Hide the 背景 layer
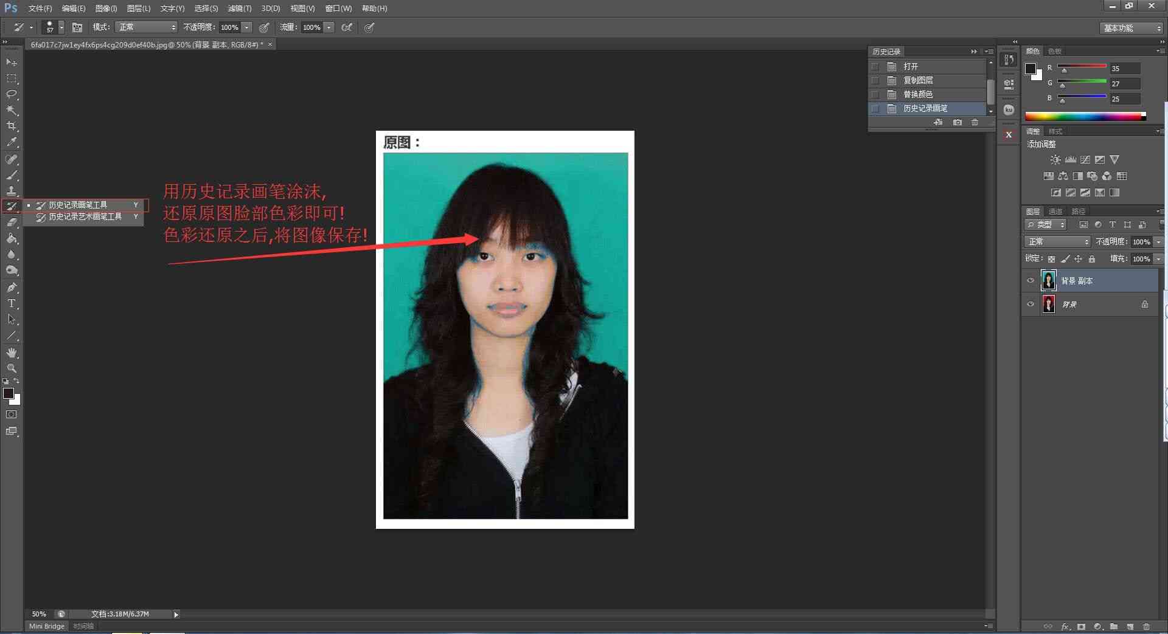This screenshot has width=1168, height=634. click(1031, 305)
